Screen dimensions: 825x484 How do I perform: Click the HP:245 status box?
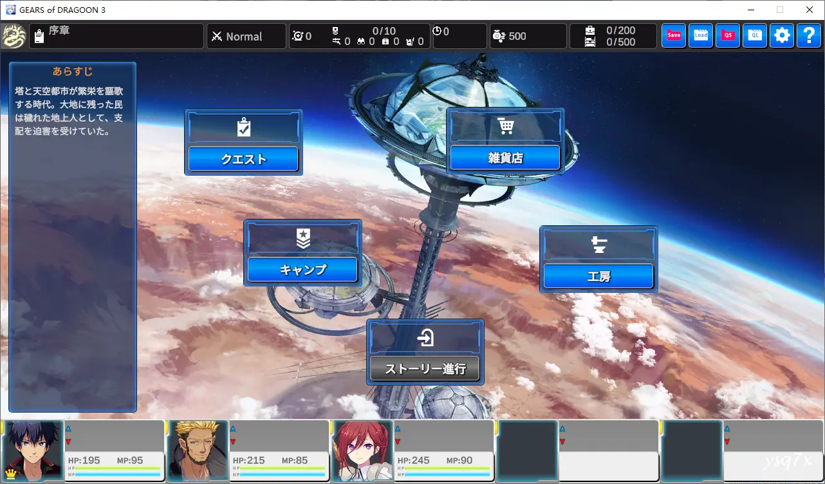444,466
